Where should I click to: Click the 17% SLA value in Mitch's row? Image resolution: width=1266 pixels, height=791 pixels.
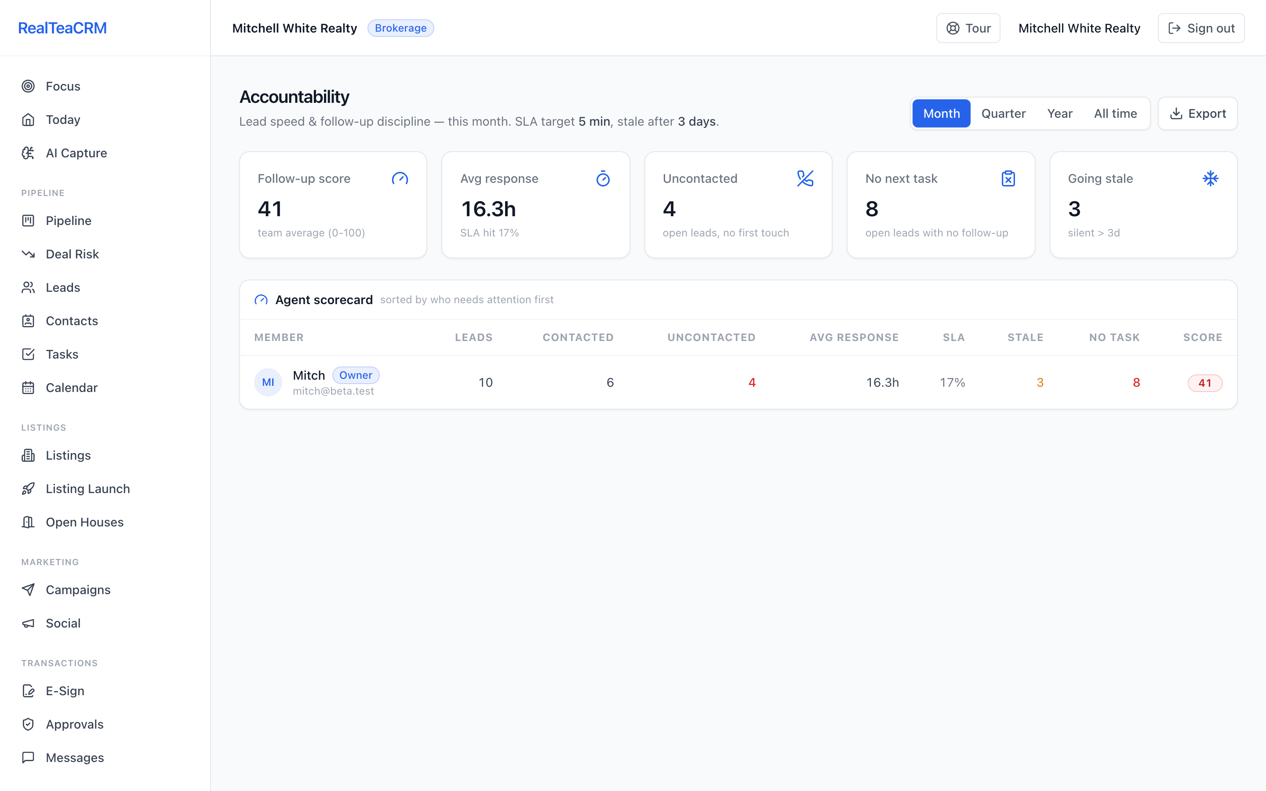(x=953, y=383)
